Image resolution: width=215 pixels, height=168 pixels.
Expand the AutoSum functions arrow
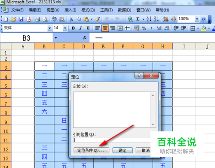pyautogui.click(x=143, y=19)
